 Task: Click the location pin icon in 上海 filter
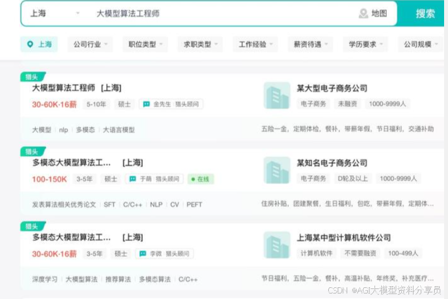coord(30,45)
